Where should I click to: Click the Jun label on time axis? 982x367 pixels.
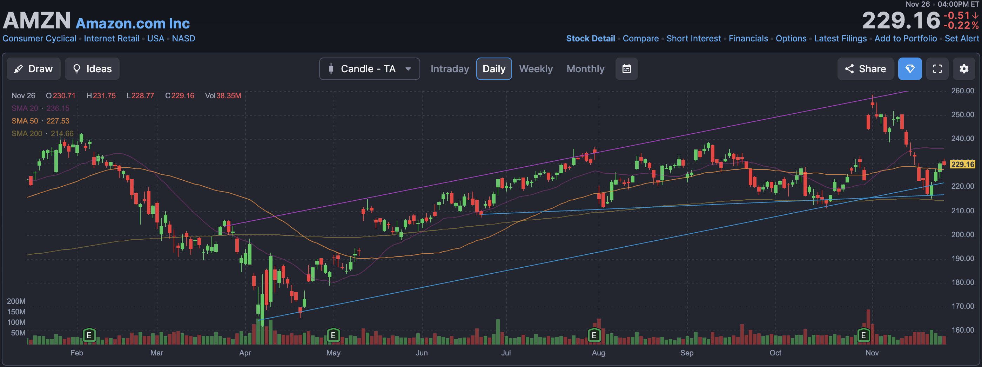click(x=421, y=353)
